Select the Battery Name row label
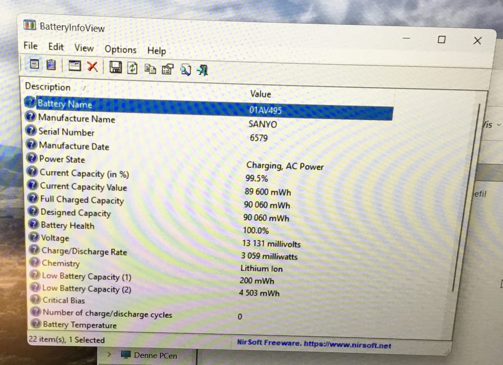Image resolution: width=503 pixels, height=365 pixels. pos(64,104)
